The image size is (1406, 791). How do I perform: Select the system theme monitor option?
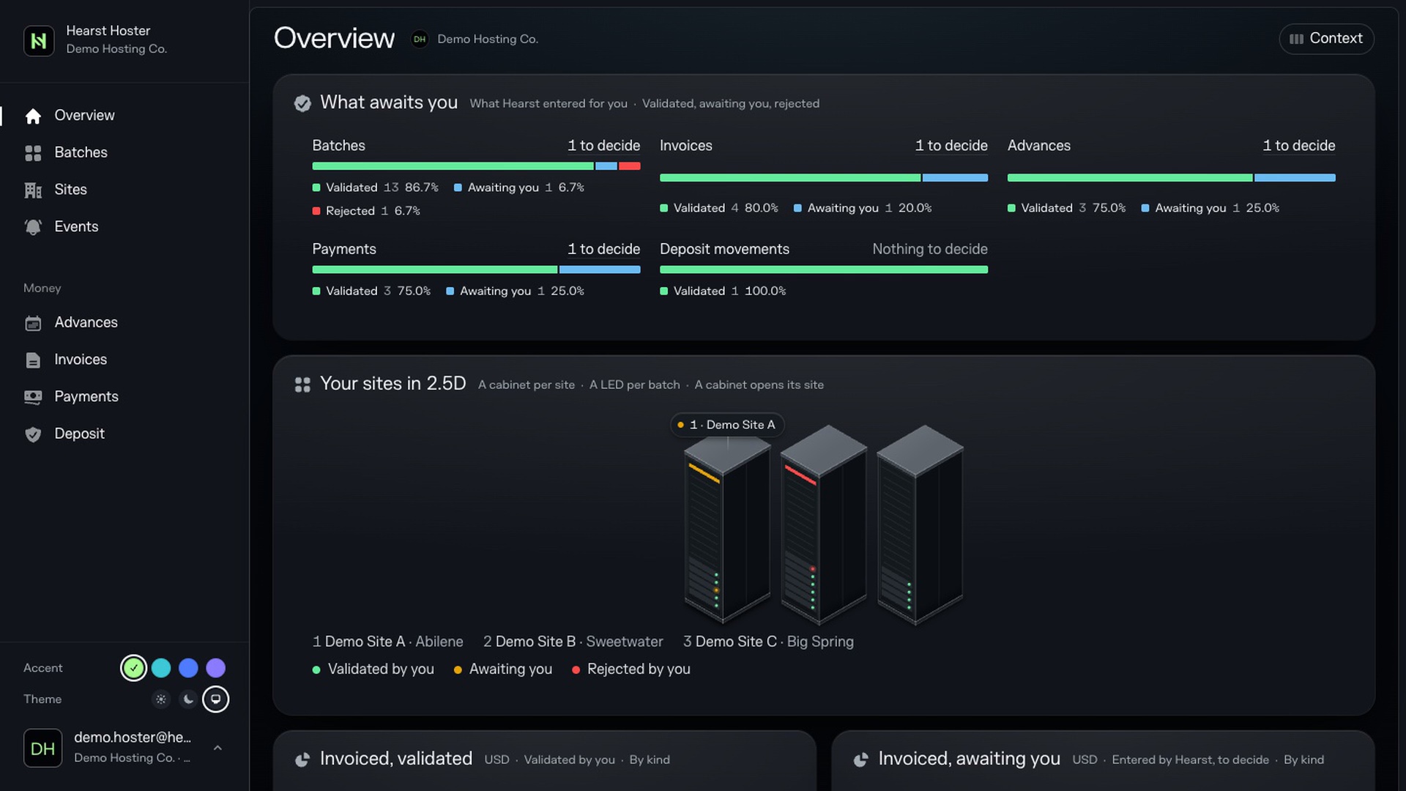215,699
